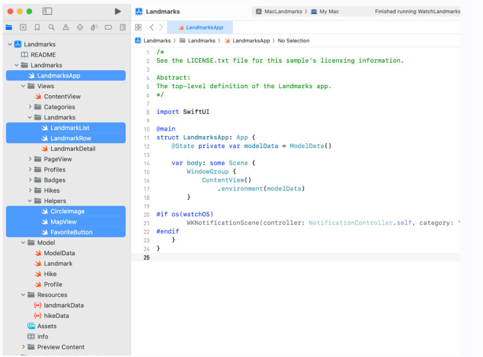The height and width of the screenshot is (357, 483).
Task: Collapse the top-level Landmarks folder
Action: click(x=17, y=65)
